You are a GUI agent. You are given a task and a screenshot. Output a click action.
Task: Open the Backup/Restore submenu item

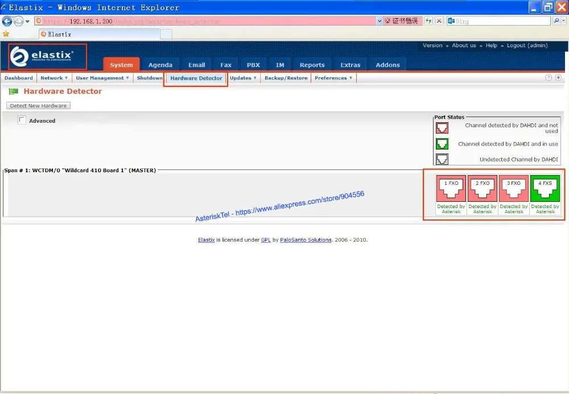(286, 78)
